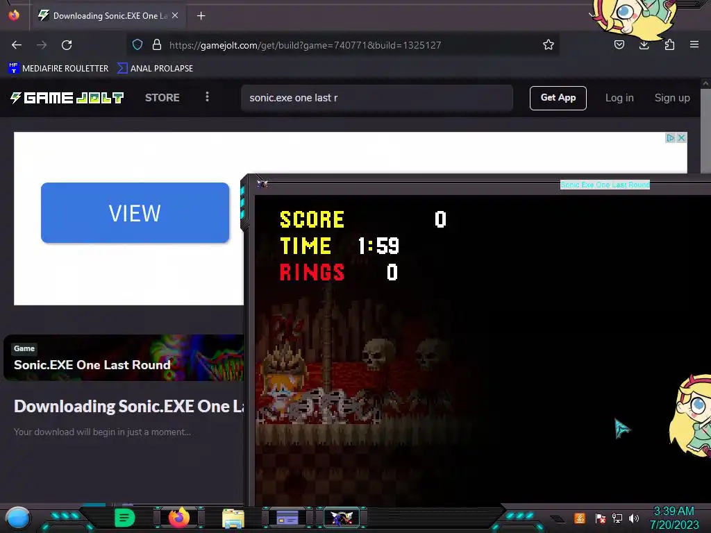Screen dimensions: 711x533
Task: Reload the current Game Jolt page
Action: click(x=67, y=45)
